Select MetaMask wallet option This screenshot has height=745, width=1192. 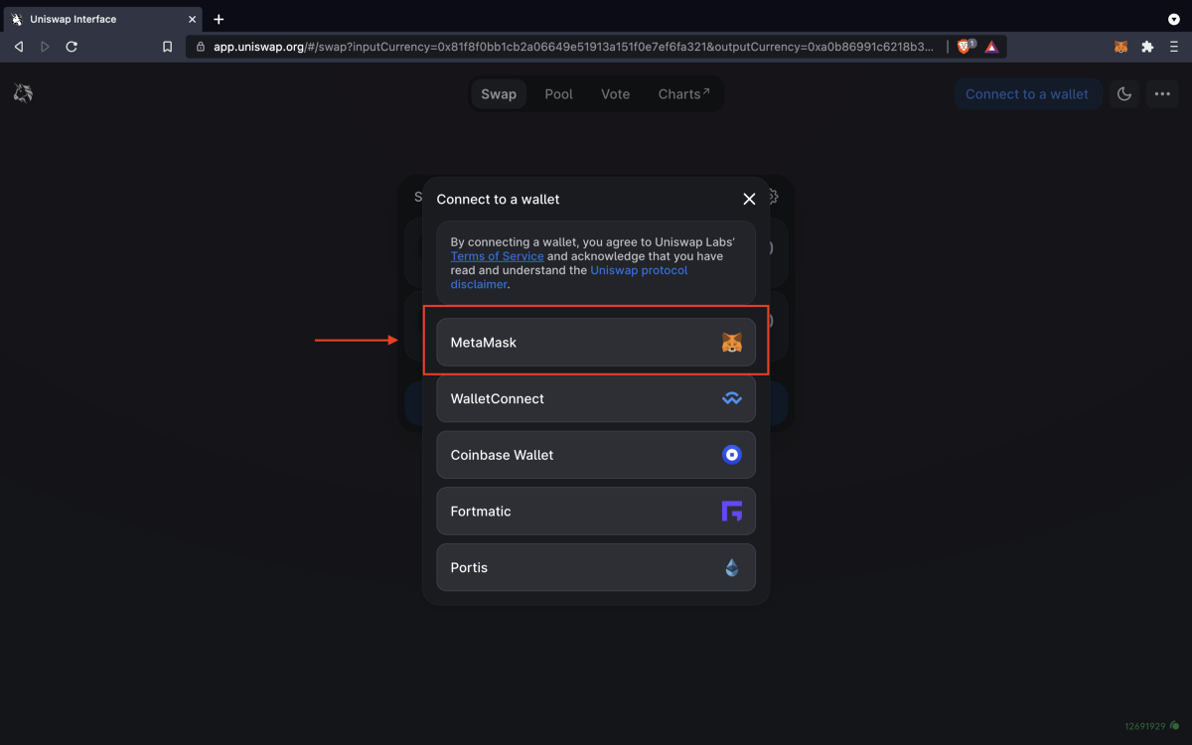[x=595, y=343]
